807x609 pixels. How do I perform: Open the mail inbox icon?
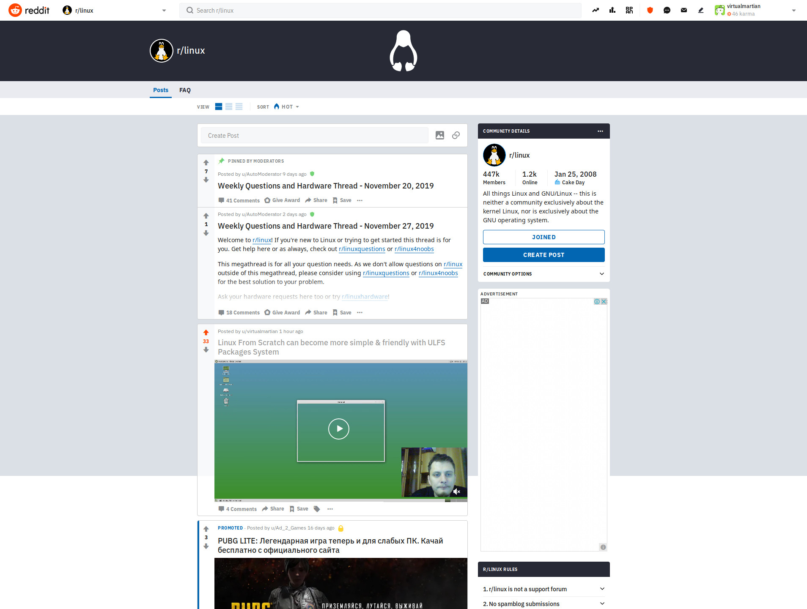[684, 10]
